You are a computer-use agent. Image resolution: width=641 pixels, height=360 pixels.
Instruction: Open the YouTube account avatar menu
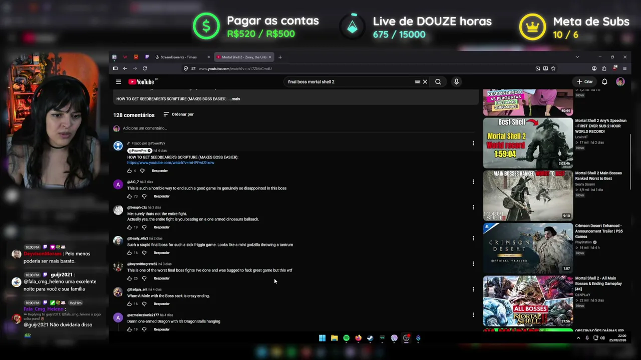(620, 82)
